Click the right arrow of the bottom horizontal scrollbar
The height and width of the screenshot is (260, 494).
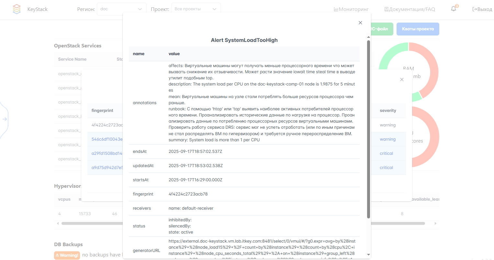coord(436,223)
